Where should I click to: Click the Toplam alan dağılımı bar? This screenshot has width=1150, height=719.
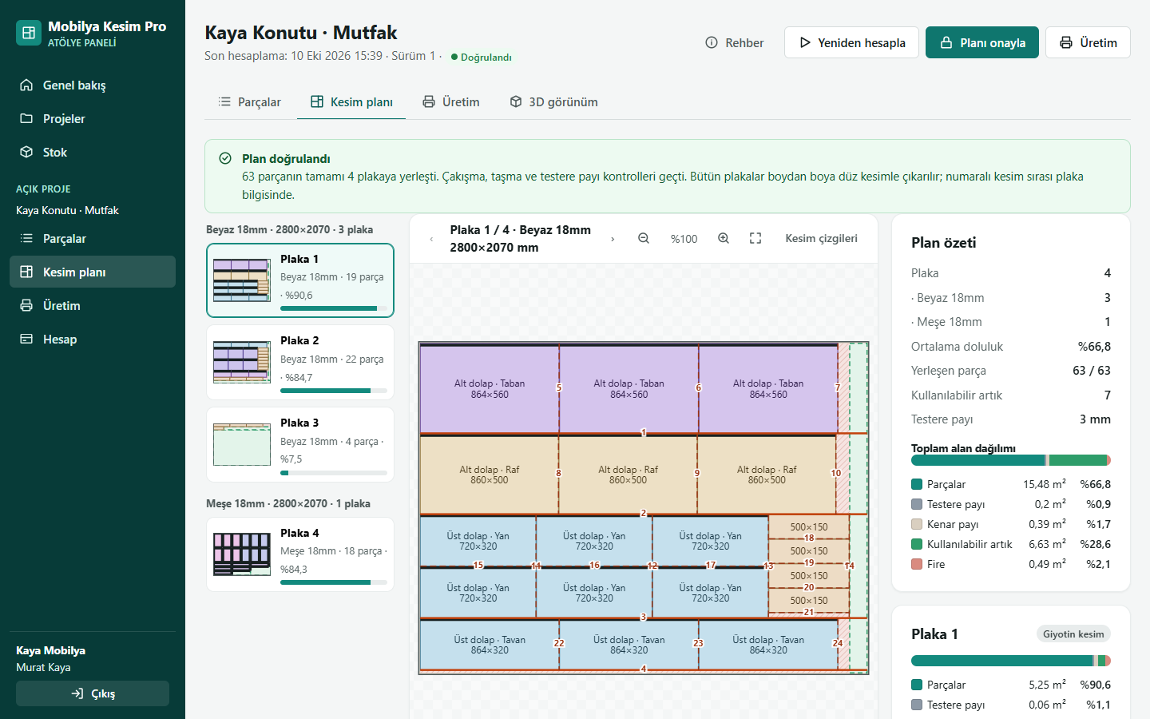pos(1011,460)
